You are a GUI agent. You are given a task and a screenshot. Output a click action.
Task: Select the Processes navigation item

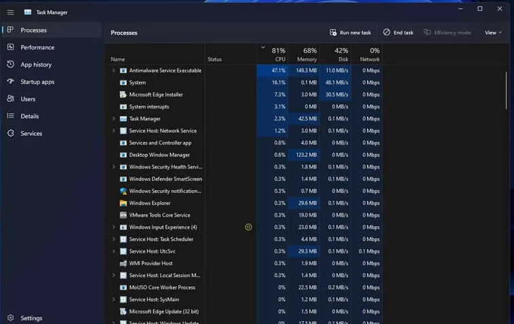(33, 30)
